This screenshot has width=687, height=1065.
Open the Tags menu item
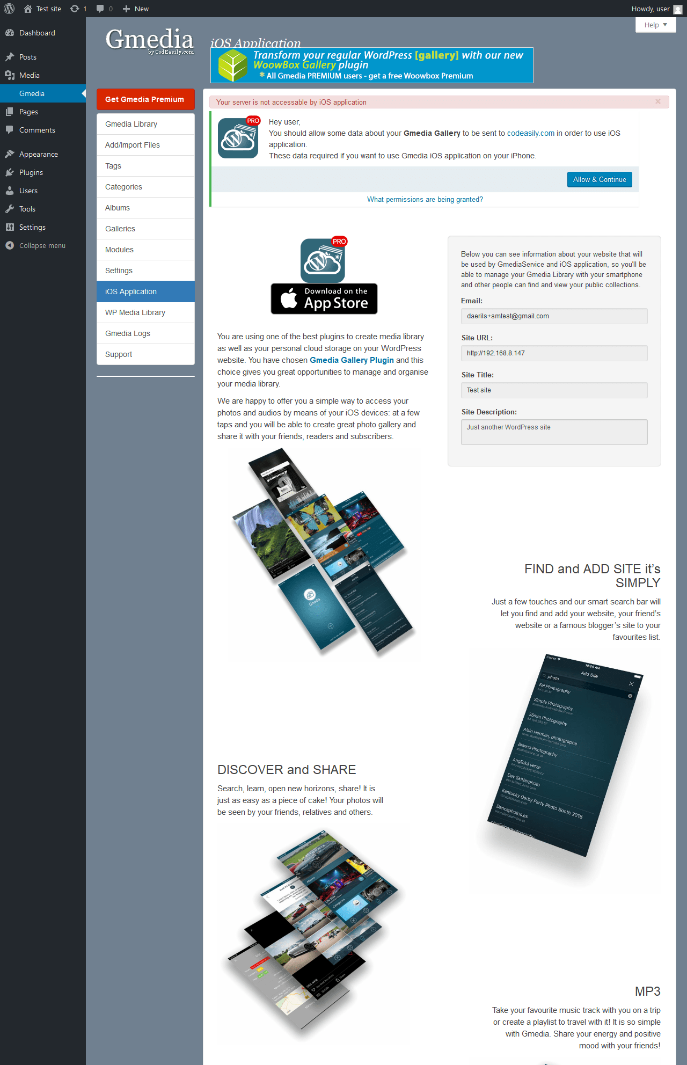pyautogui.click(x=145, y=166)
